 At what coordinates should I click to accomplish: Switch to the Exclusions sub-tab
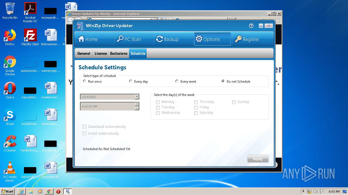pos(119,53)
